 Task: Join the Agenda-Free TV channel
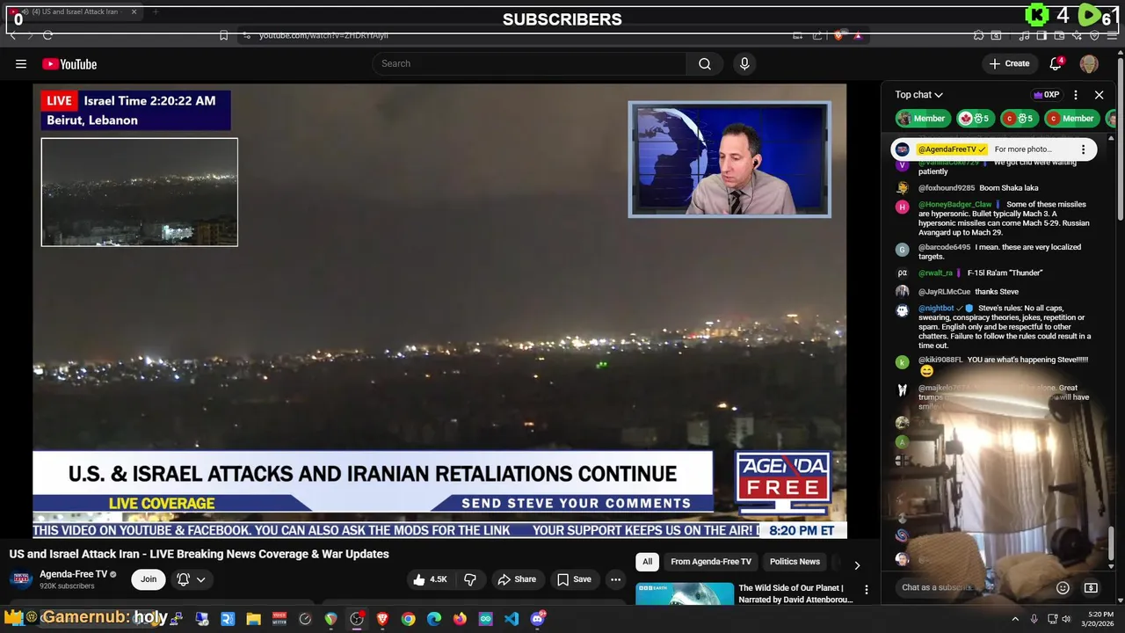coord(149,579)
